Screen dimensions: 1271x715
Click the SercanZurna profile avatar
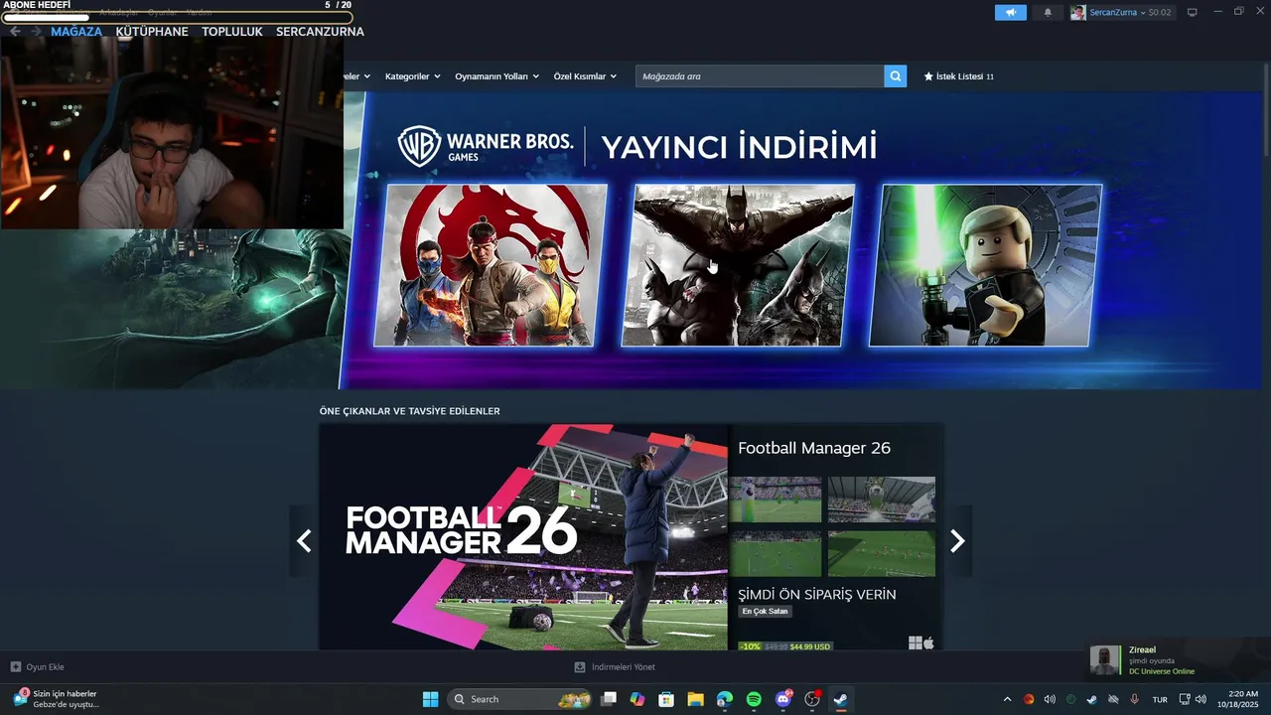click(1077, 12)
